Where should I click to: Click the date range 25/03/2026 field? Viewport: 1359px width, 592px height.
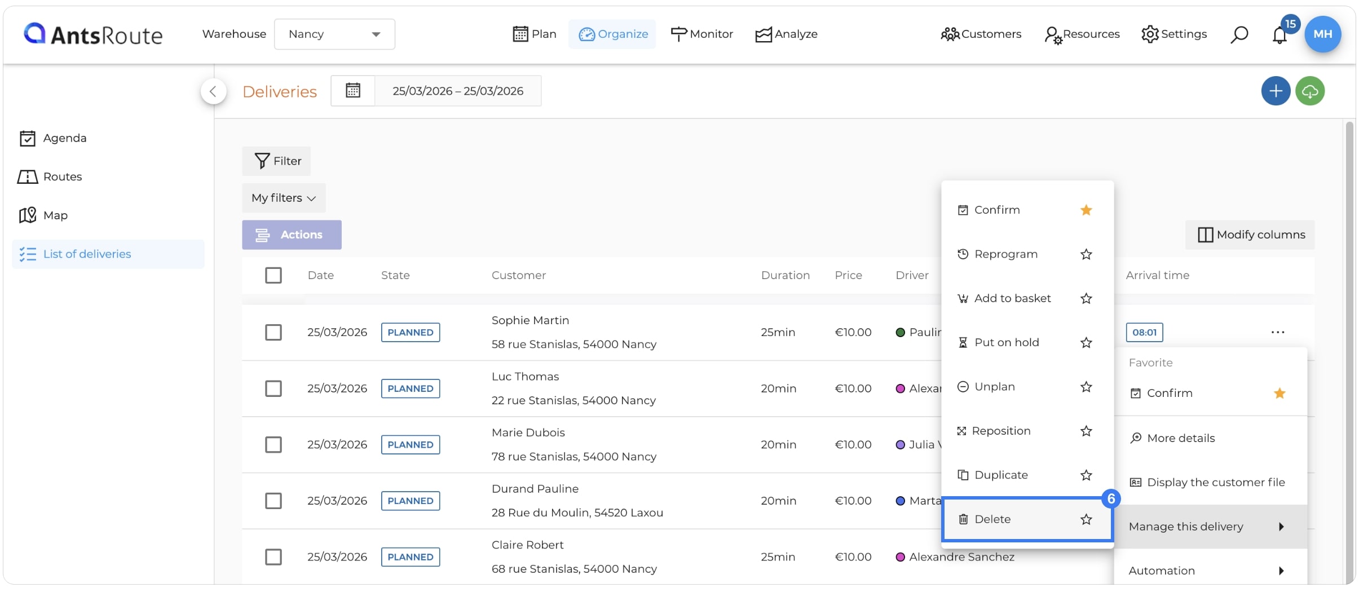pos(458,91)
